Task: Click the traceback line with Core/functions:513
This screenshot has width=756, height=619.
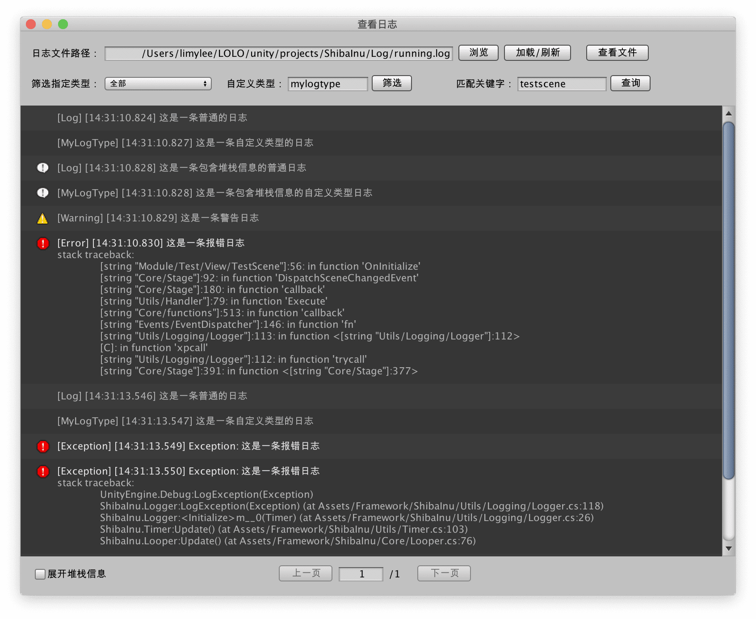Action: coord(222,313)
